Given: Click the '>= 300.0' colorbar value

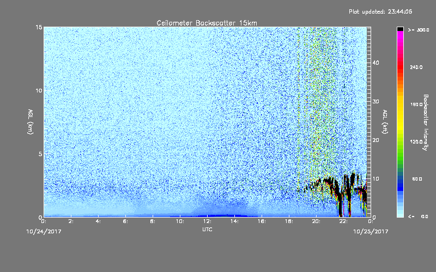Looking at the screenshot, I should (419, 30).
